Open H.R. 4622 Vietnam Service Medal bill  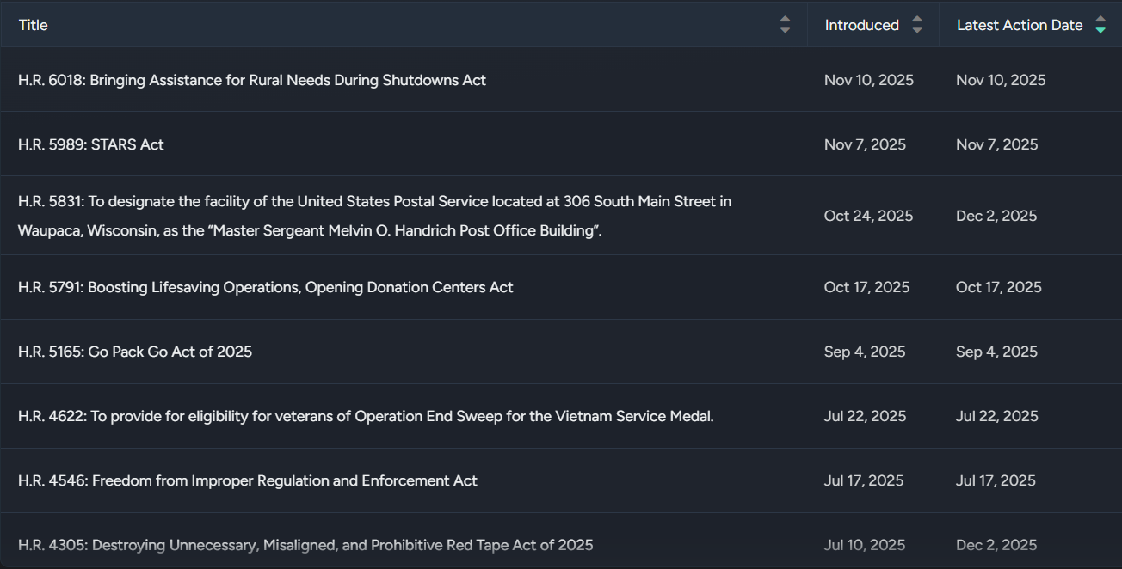(366, 416)
